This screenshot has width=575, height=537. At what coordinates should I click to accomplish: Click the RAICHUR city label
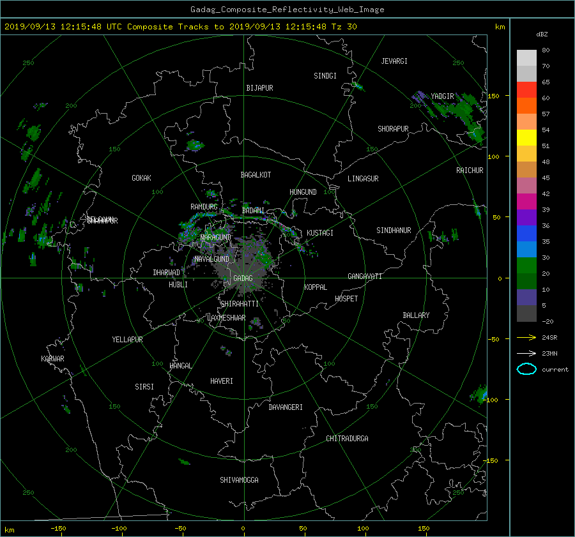470,170
